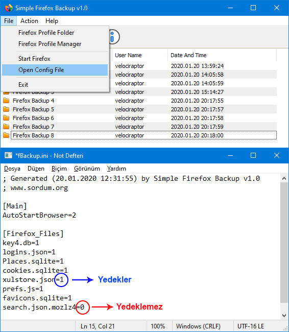Click the UTF-16 LE encoding status entry

pos(251,326)
